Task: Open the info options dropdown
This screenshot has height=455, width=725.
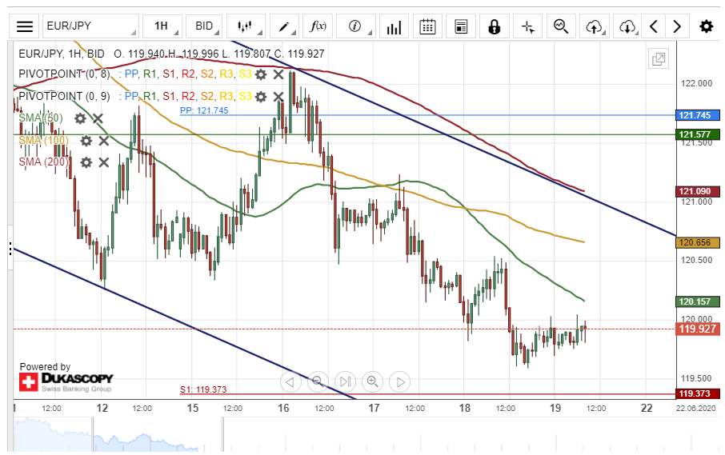Action: (x=355, y=26)
